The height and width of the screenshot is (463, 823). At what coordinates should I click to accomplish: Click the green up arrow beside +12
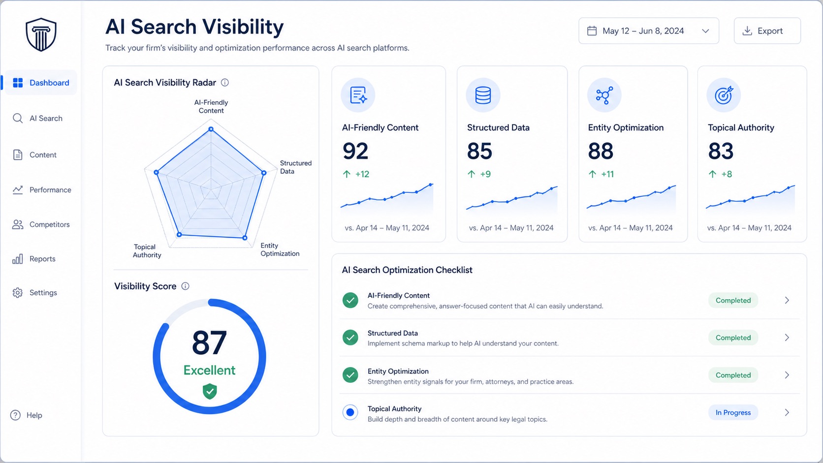pyautogui.click(x=347, y=174)
